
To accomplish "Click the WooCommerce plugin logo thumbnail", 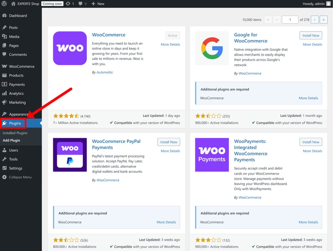I will [x=70, y=48].
